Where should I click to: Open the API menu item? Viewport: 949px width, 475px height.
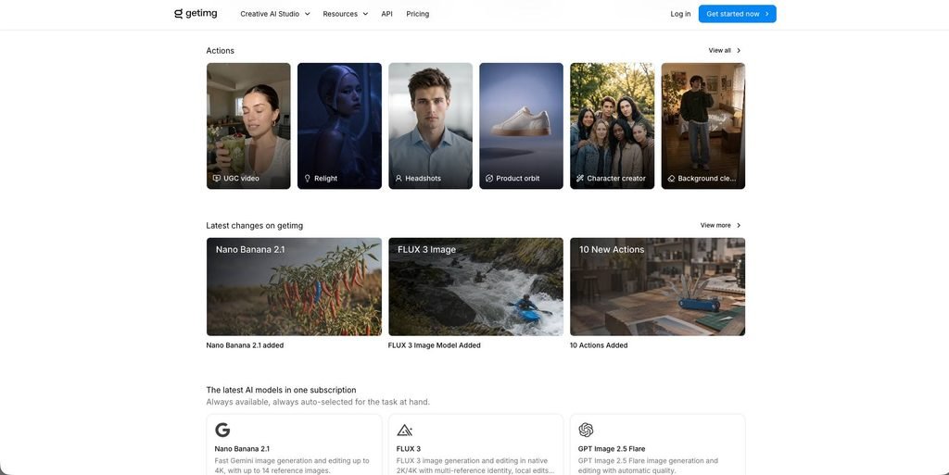[386, 14]
